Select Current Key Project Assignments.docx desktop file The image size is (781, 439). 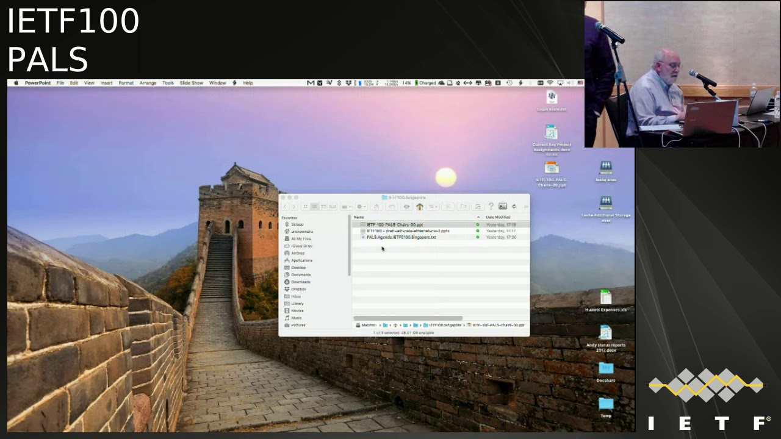552,140
